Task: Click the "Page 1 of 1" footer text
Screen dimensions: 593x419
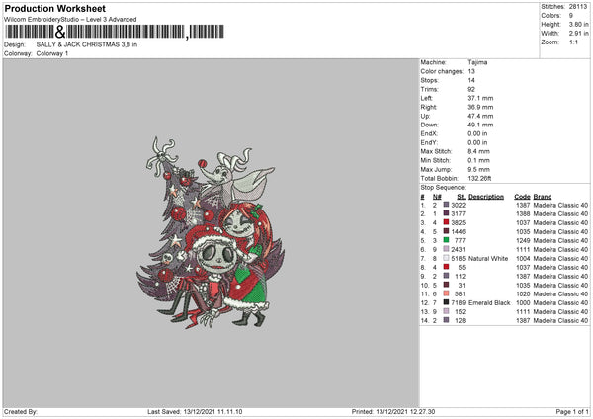Action: click(x=572, y=412)
